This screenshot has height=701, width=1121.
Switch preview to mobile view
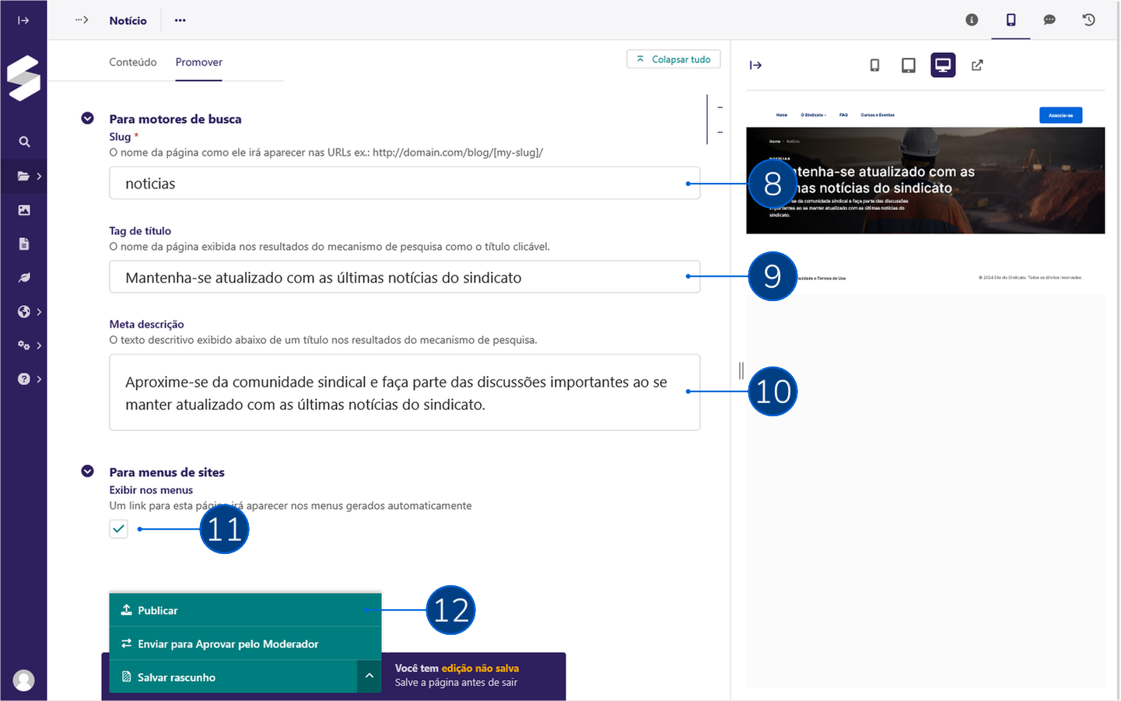click(874, 65)
